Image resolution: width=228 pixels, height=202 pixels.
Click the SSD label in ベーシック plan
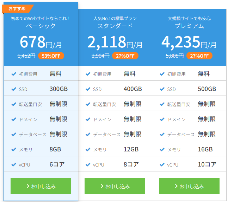coord(23,89)
